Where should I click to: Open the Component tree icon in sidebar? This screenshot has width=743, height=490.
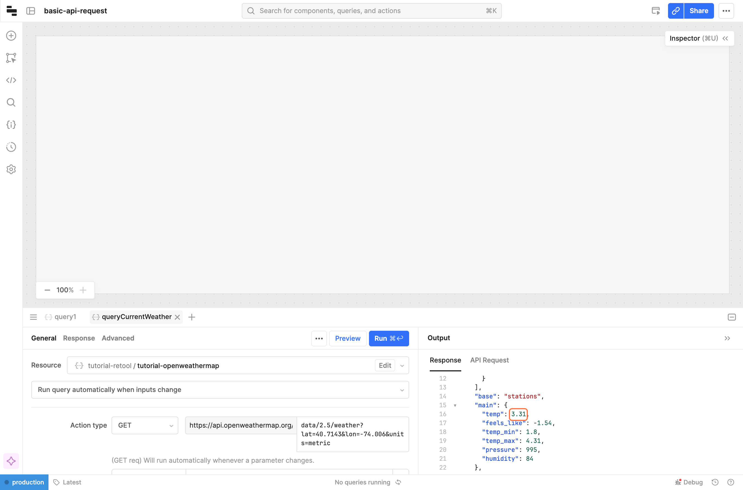11,58
